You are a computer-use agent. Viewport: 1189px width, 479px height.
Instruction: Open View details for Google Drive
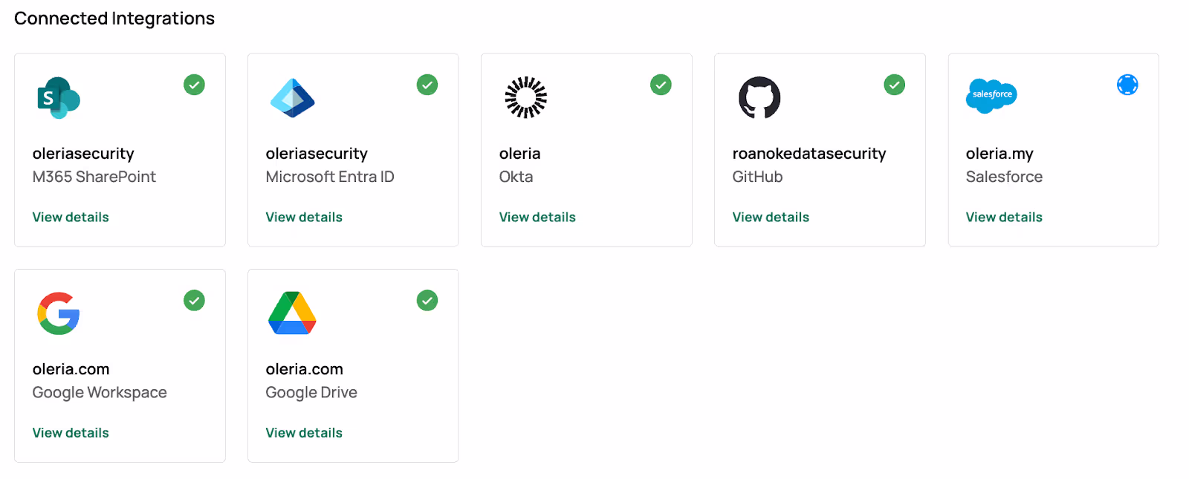click(304, 432)
